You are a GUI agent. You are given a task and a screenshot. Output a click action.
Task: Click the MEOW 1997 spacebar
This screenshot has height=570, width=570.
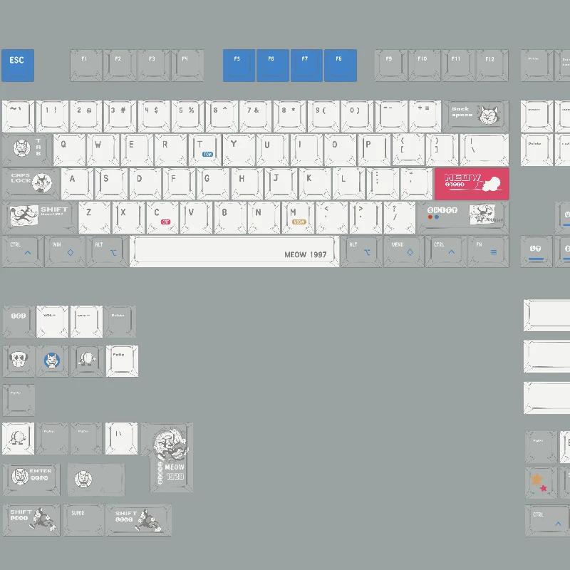click(234, 252)
